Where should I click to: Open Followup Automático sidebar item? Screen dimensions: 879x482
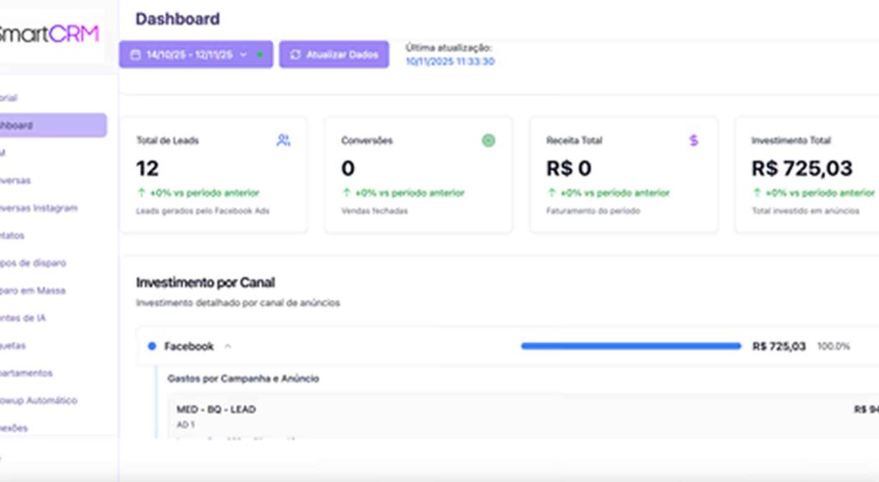coord(39,400)
